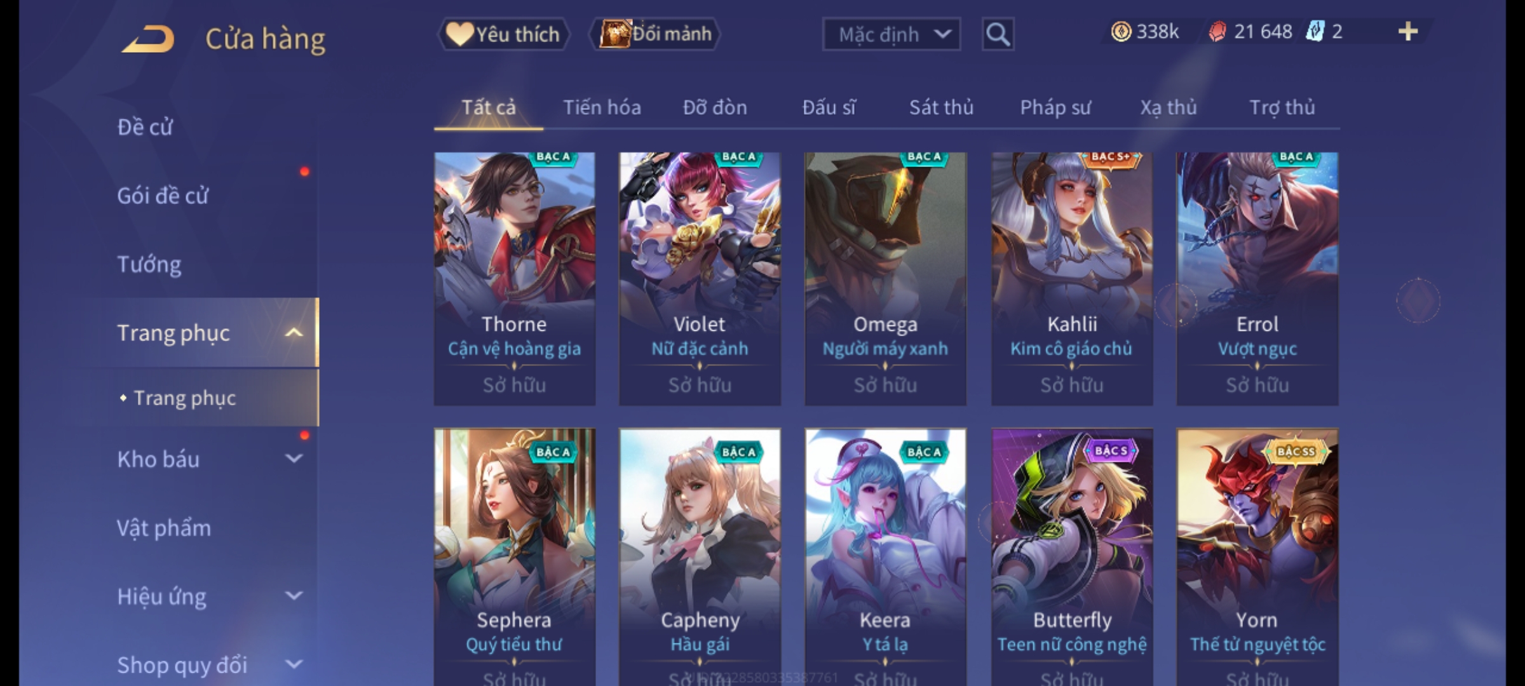Expand the Hiệu ứng sidebar section
Viewport: 1525px width, 686px height.
coord(294,595)
